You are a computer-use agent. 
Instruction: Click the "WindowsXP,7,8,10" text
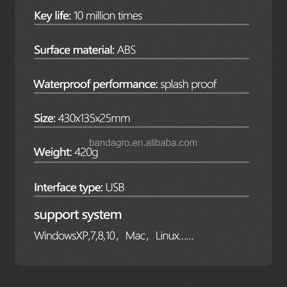(74, 236)
